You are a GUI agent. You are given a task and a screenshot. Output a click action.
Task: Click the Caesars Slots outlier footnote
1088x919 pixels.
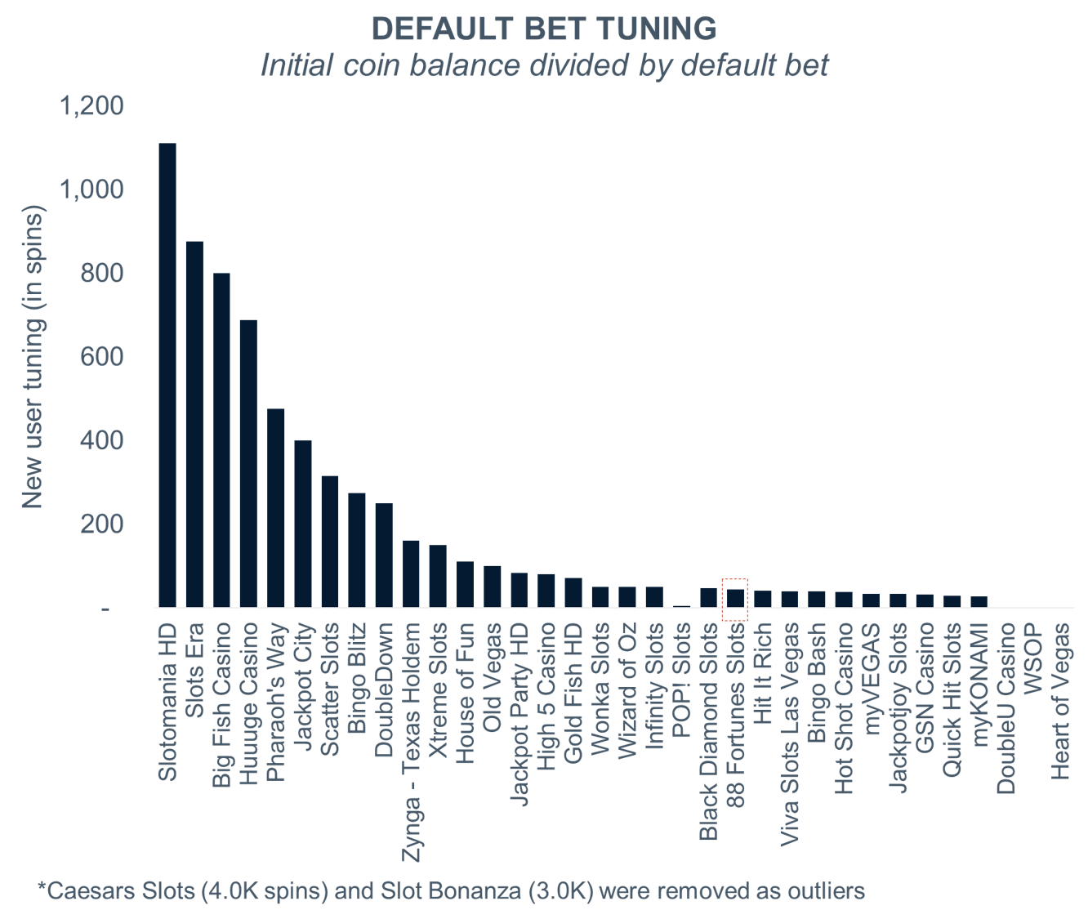click(x=451, y=890)
